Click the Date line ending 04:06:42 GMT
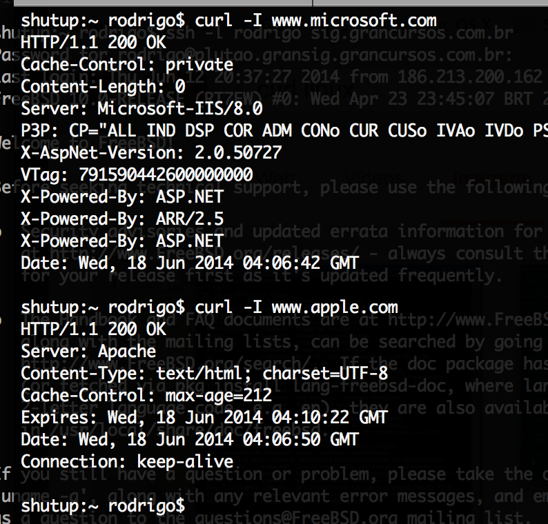Image resolution: width=548 pixels, height=524 pixels. point(190,263)
